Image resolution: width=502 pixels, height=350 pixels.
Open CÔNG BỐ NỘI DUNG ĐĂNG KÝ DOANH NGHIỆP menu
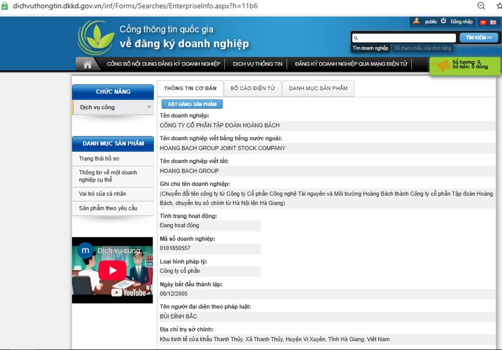coord(163,64)
